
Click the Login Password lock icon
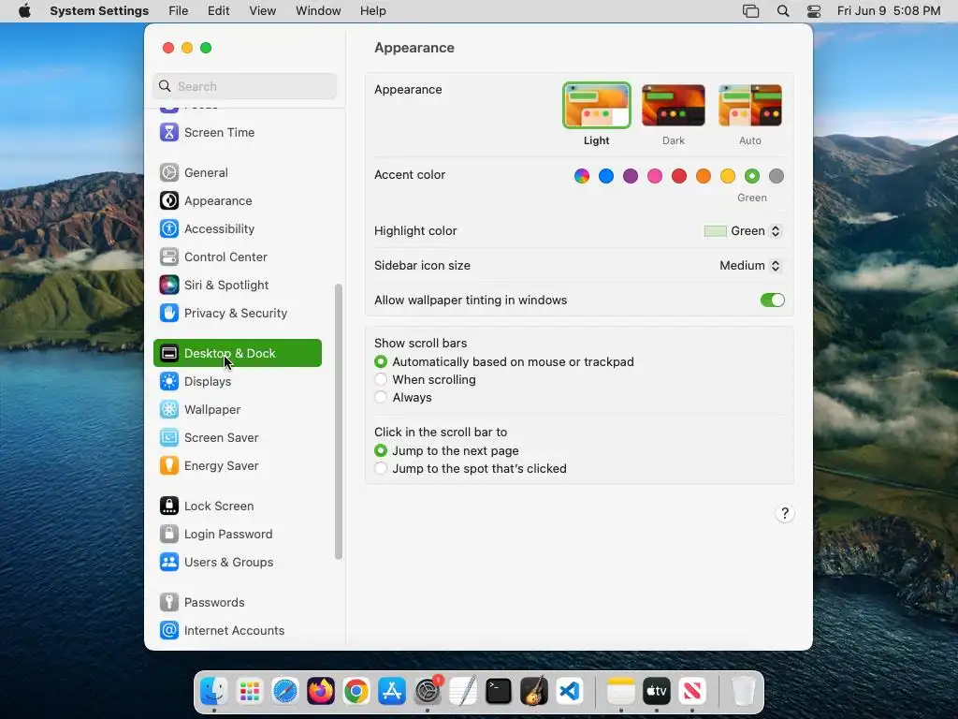pyautogui.click(x=169, y=535)
